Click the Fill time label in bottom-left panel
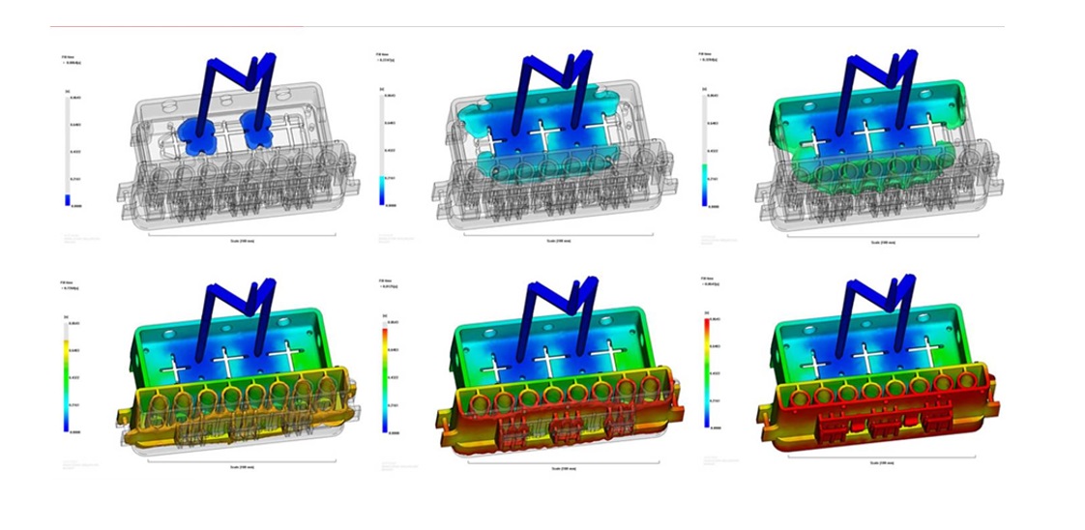 click(68, 283)
